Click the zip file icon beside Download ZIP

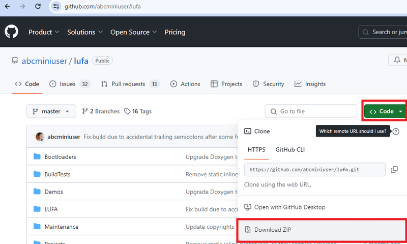click(x=248, y=229)
